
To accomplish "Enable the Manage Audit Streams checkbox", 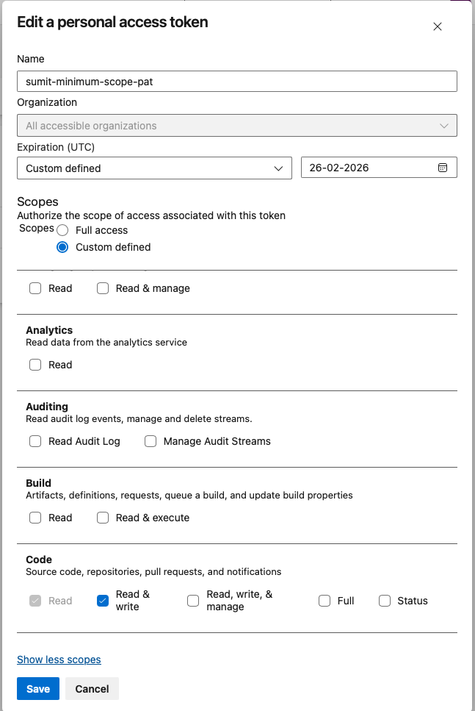I will tap(151, 441).
